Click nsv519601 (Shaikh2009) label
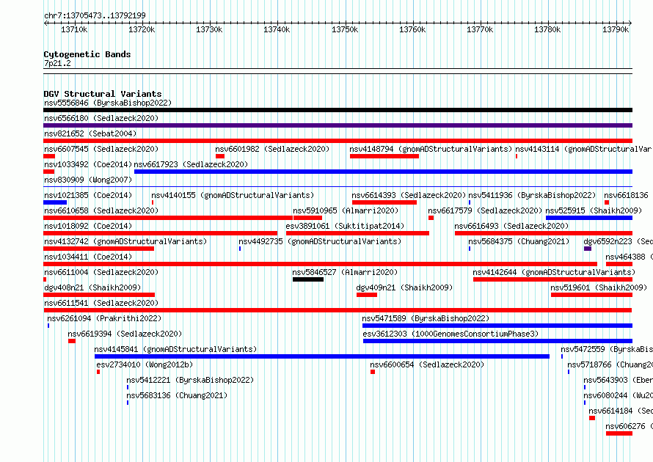The image size is (653, 462). click(x=599, y=287)
